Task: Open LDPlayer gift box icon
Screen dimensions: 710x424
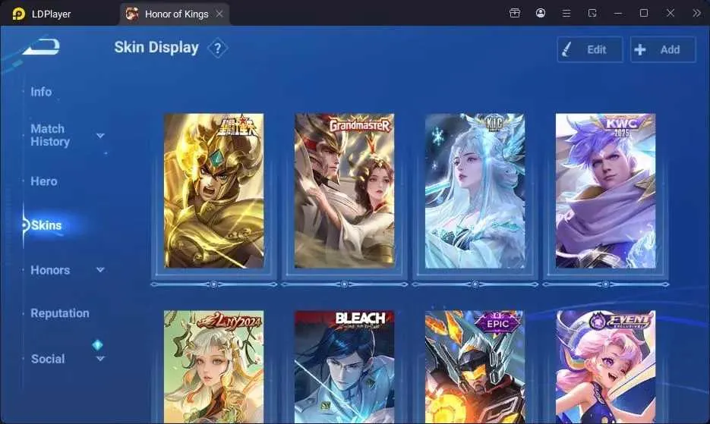Action: [x=515, y=13]
